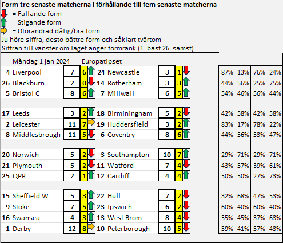Click Derby's five-match form value 12
The height and width of the screenshot is (243, 283).
[72, 229]
